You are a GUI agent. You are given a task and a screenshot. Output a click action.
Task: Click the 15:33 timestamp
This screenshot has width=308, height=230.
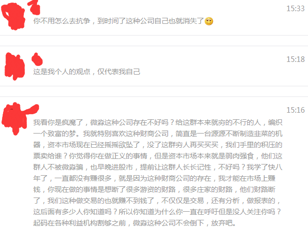pyautogui.click(x=295, y=9)
